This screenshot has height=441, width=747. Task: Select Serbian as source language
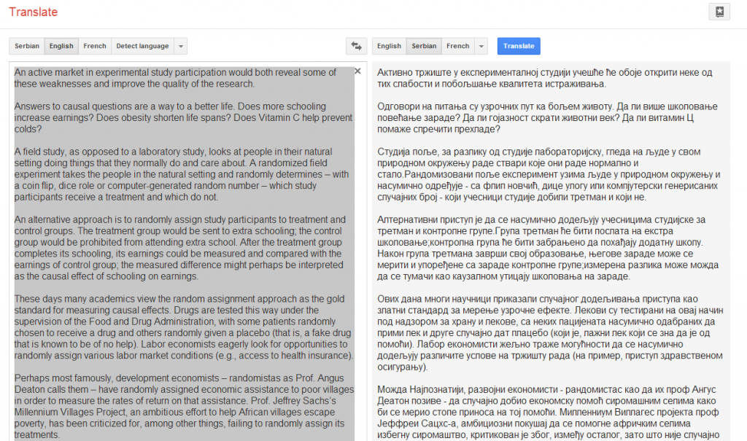pos(27,46)
